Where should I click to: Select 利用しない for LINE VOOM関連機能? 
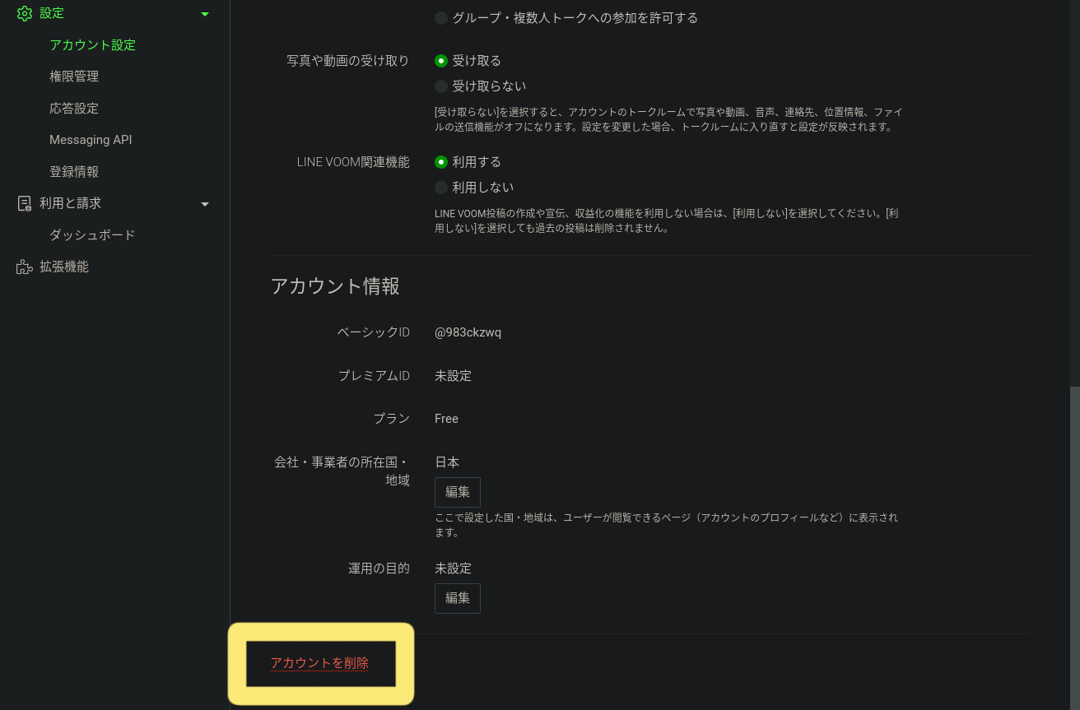coord(441,187)
